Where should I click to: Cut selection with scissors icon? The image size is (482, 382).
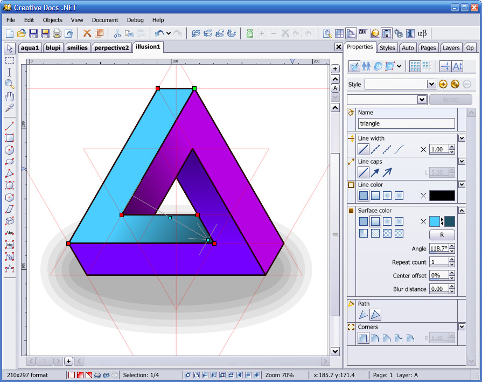117,33
